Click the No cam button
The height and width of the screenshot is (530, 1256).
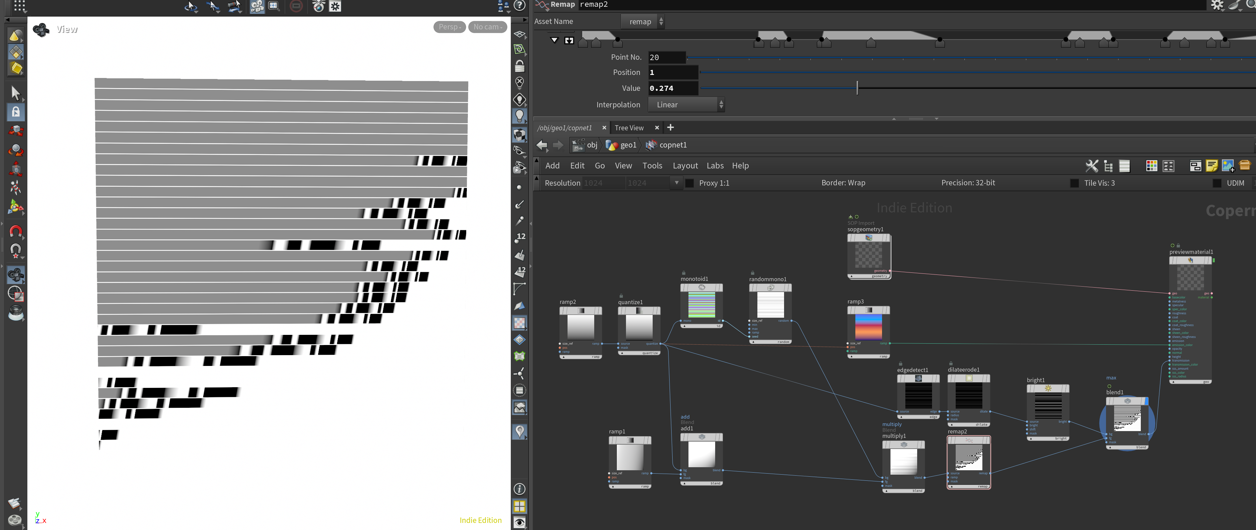pos(487,27)
